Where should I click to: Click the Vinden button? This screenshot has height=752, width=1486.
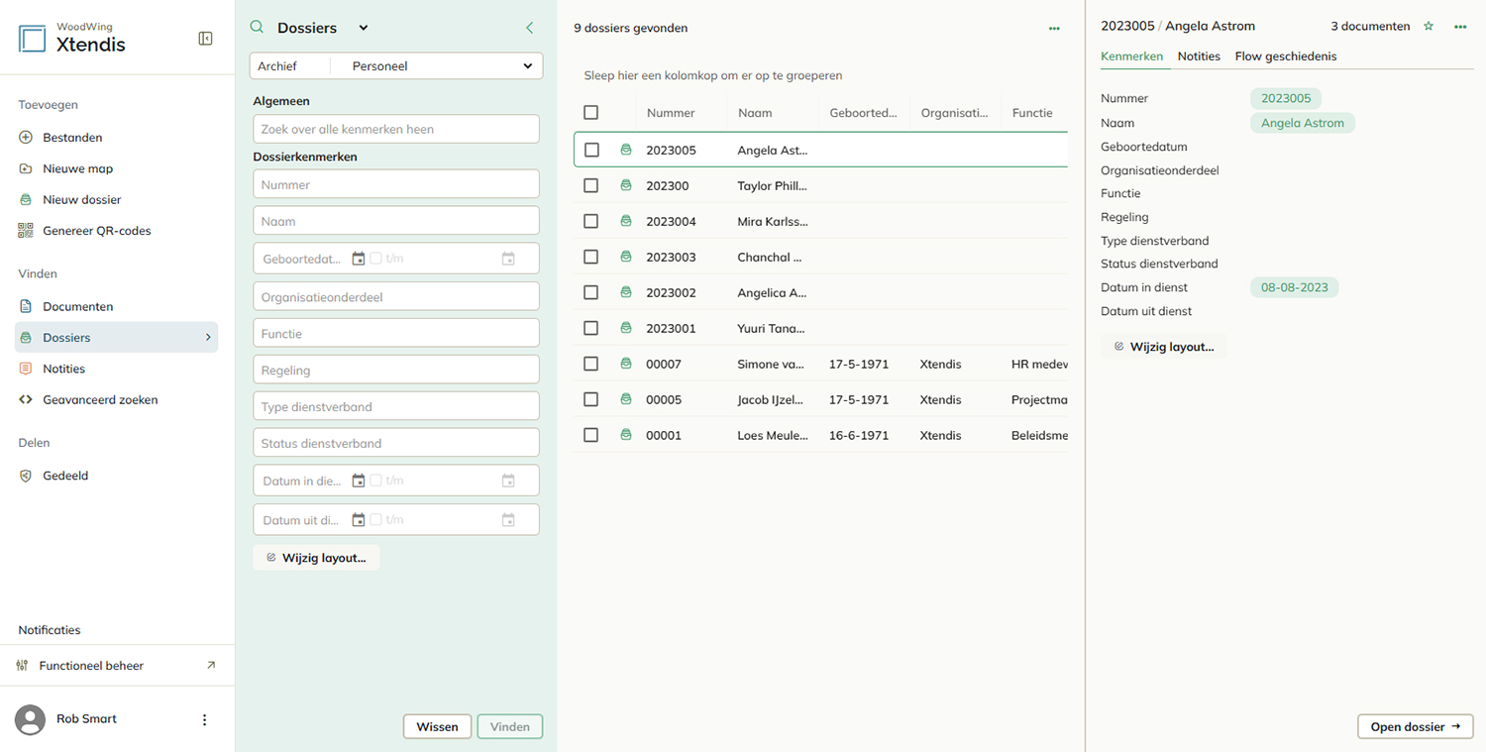coord(510,726)
